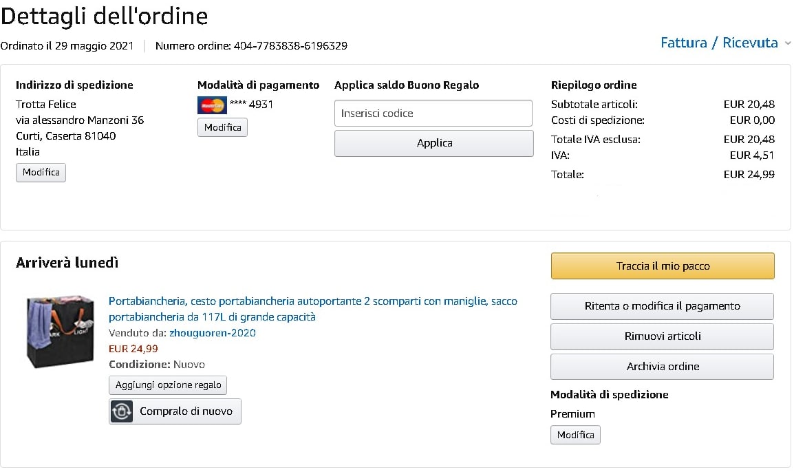The height and width of the screenshot is (474, 805).
Task: Visit seller zhouguoren-2020 link
Action: click(213, 333)
